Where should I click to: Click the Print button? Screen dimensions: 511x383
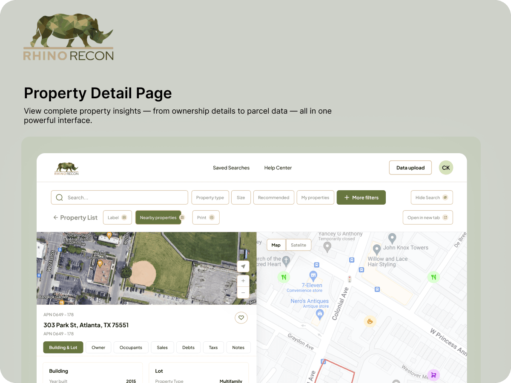click(x=206, y=217)
